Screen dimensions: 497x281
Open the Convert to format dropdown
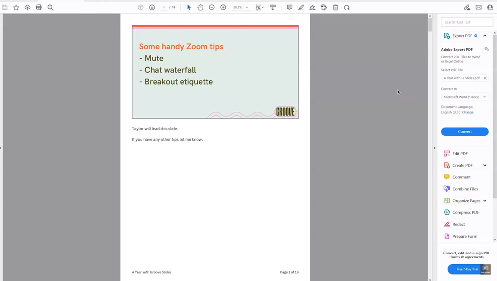[465, 96]
